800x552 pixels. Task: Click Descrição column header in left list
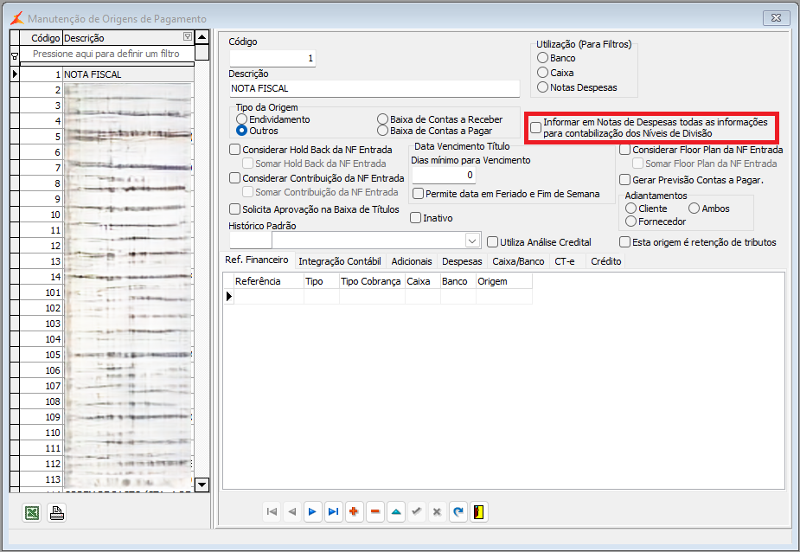point(127,38)
